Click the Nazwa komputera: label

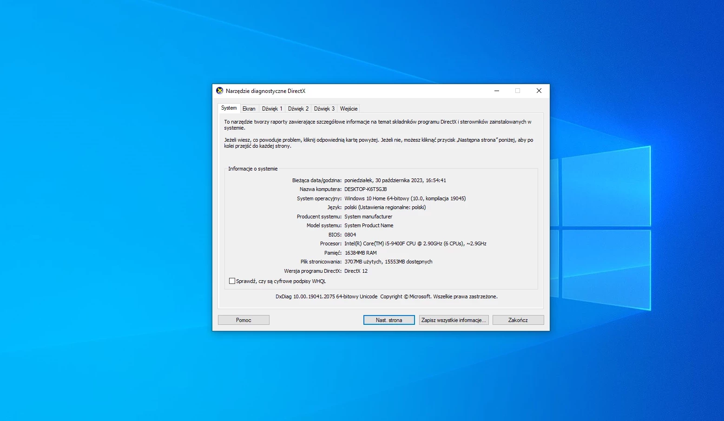(321, 189)
